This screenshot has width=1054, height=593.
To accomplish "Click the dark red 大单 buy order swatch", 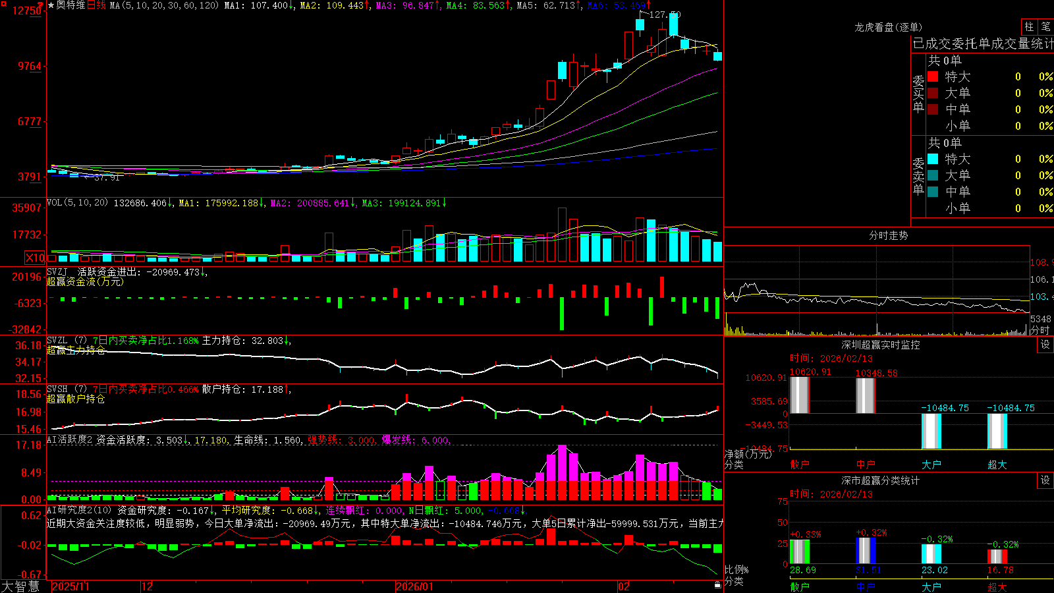I will [933, 93].
